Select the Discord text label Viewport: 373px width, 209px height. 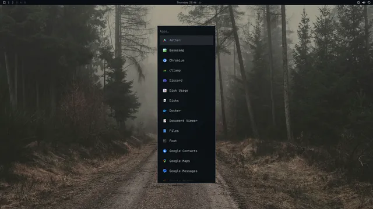tap(176, 81)
